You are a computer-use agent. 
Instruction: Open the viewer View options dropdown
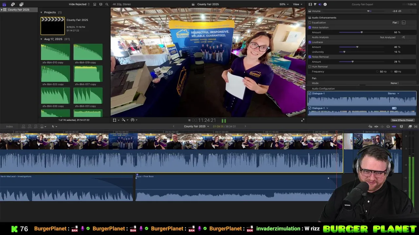tap(298, 4)
